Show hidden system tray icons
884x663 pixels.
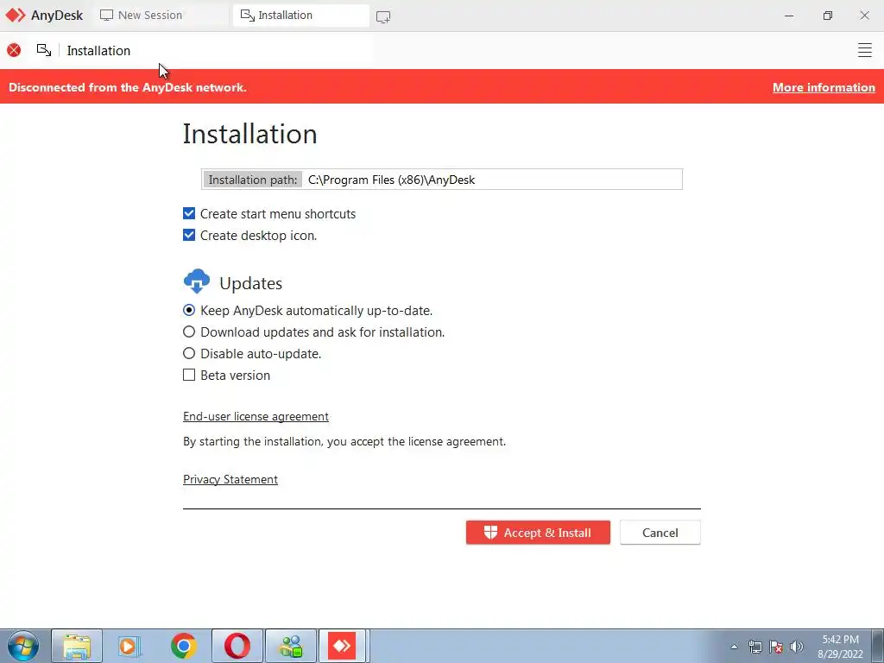click(x=734, y=647)
